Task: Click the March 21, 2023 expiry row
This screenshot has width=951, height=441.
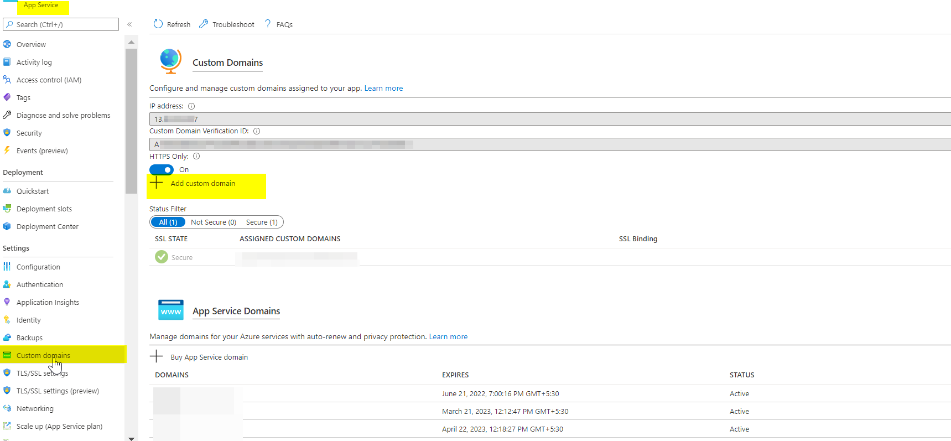Action: (x=550, y=411)
